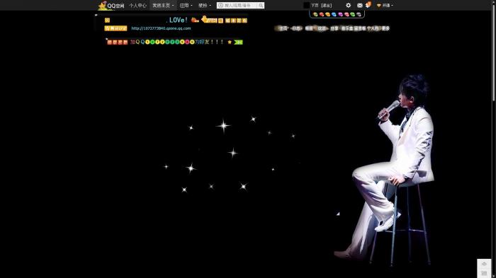
Task: Open settings gear icon
Action: (x=349, y=6)
